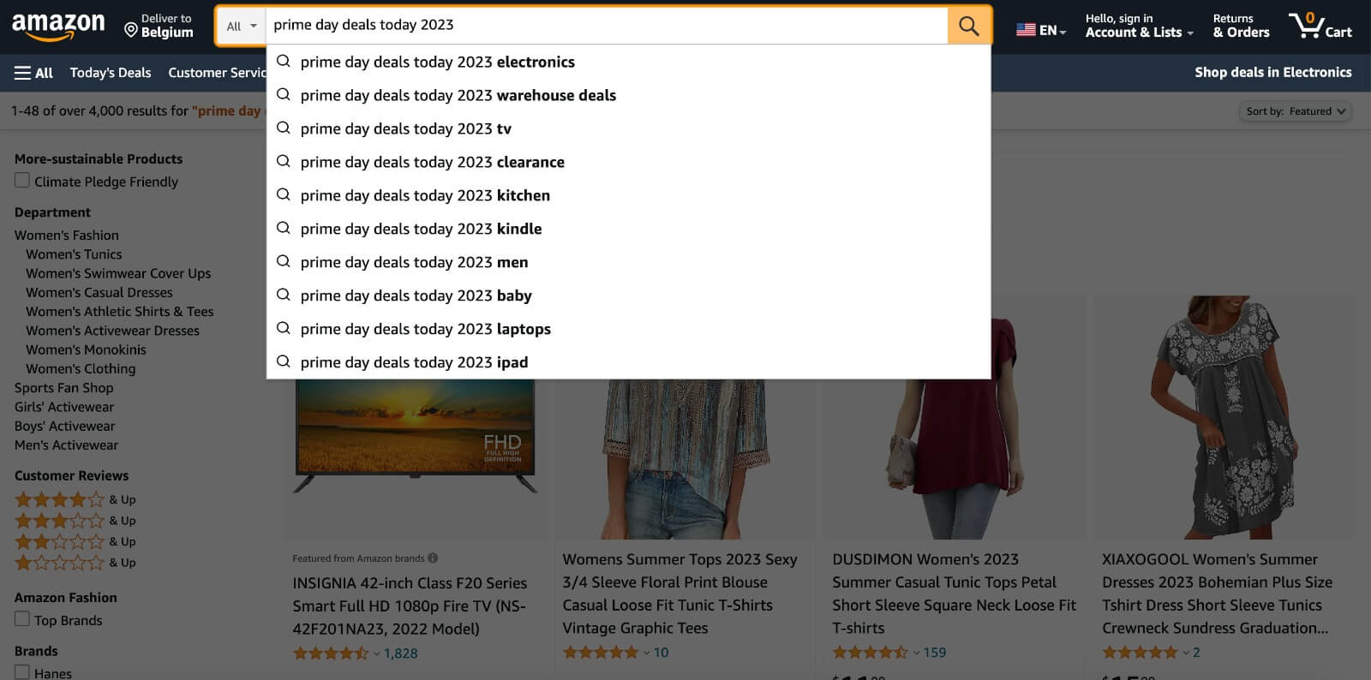Open the Sort by Featured dropdown

1296,111
